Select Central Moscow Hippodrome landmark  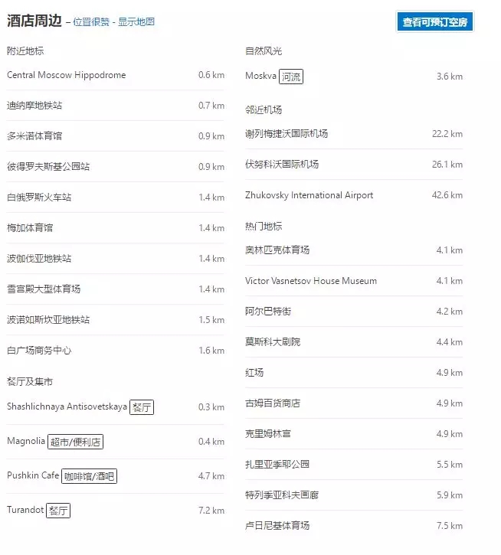click(67, 75)
